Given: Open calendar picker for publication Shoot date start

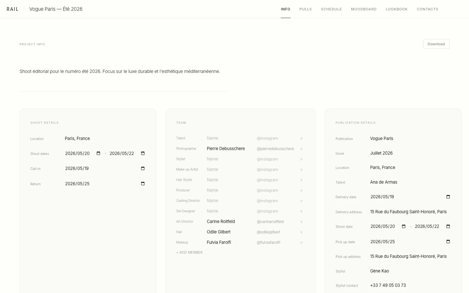Looking at the screenshot, I should [404, 226].
